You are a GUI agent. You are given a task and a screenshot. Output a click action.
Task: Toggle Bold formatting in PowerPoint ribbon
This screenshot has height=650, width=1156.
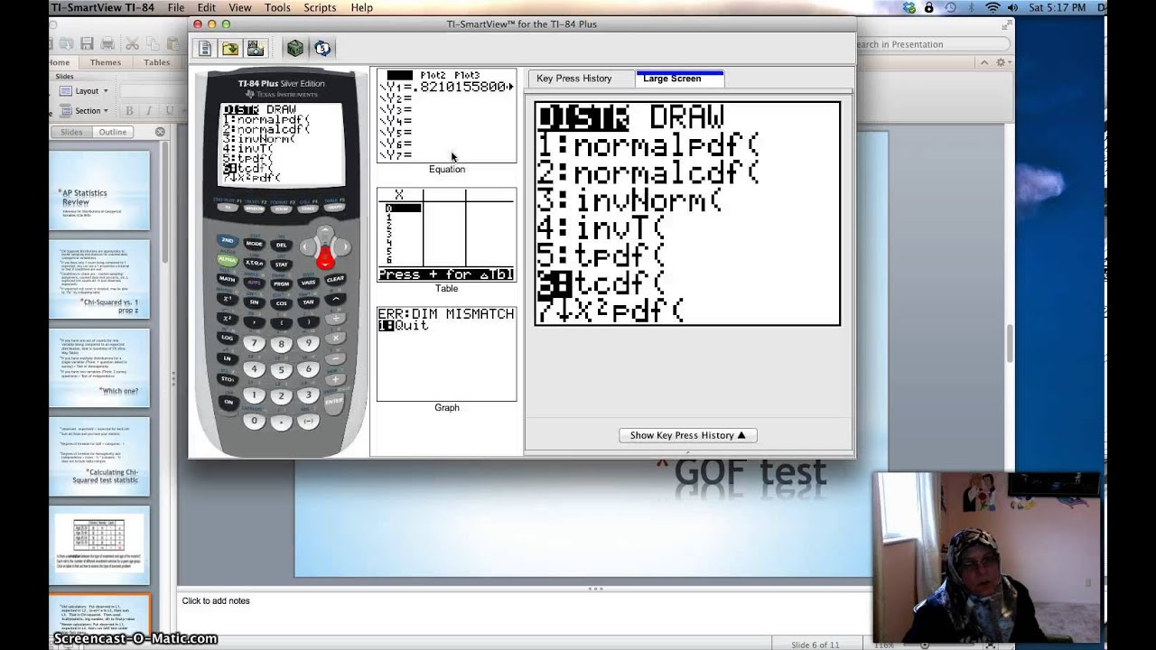[x=129, y=111]
